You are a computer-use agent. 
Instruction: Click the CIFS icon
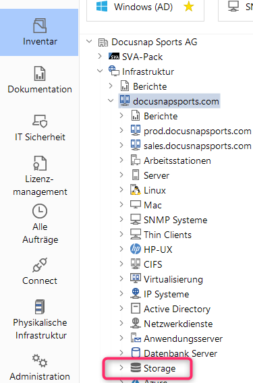point(136,264)
